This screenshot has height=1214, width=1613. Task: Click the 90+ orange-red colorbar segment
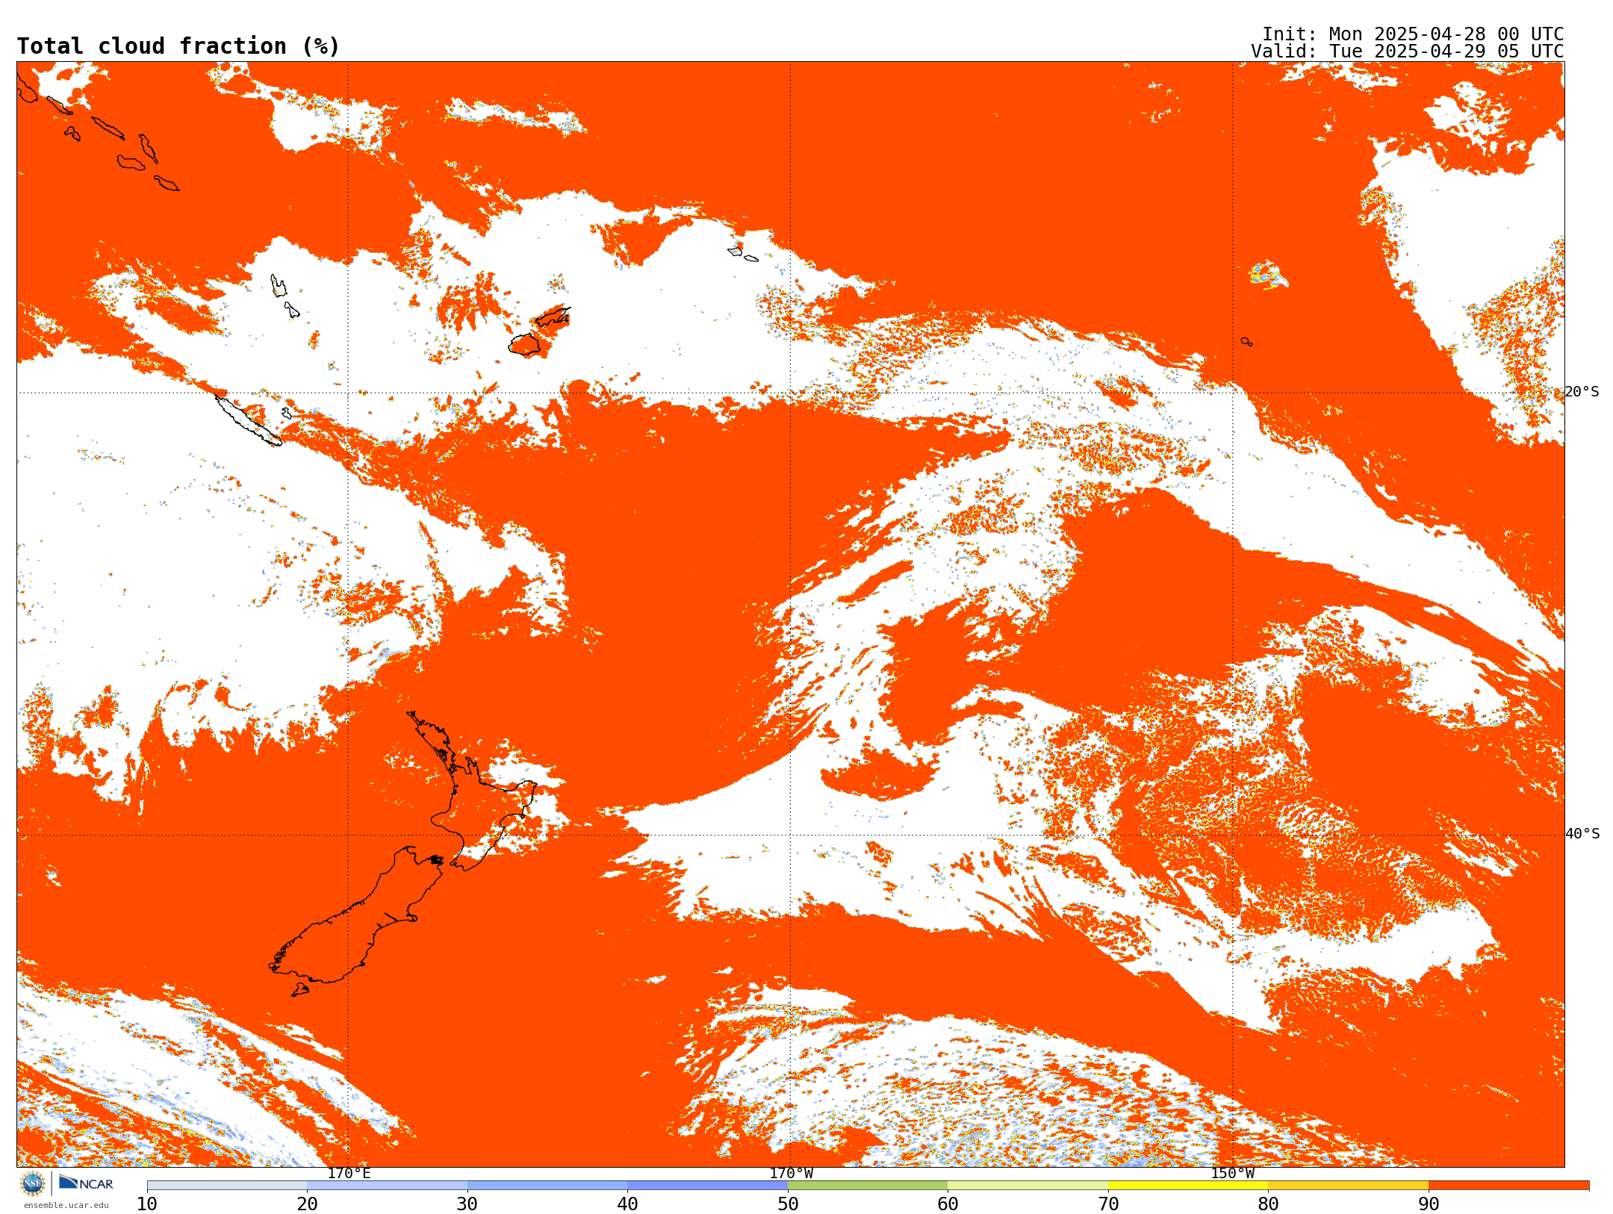[x=1509, y=1186]
